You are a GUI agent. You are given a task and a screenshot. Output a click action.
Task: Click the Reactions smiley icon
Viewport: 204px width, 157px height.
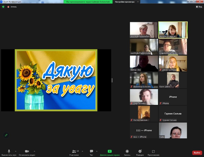click(x=140, y=151)
